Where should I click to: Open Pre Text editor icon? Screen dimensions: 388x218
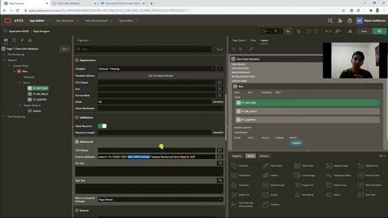tap(220, 163)
